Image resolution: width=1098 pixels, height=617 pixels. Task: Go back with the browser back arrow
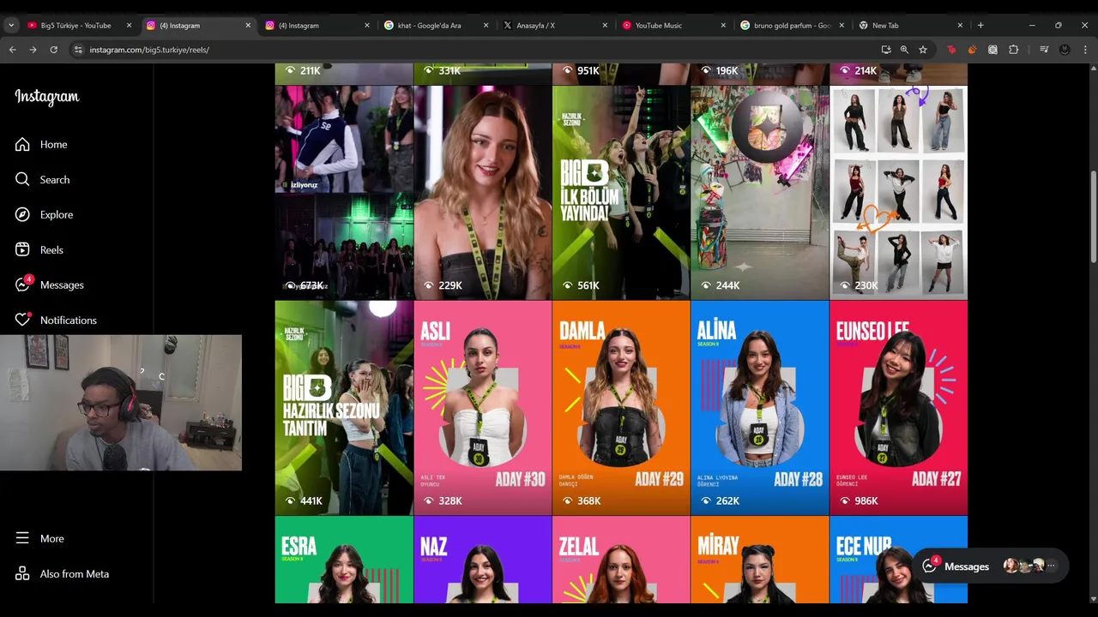(x=12, y=50)
